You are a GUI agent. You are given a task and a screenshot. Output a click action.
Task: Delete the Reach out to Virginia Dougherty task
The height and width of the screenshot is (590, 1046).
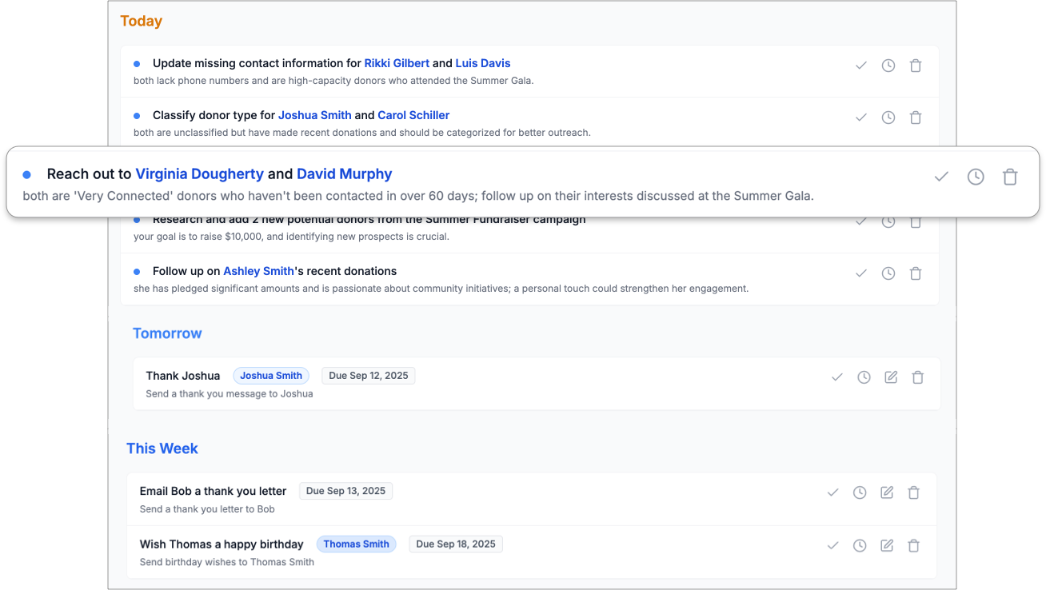coord(1010,177)
